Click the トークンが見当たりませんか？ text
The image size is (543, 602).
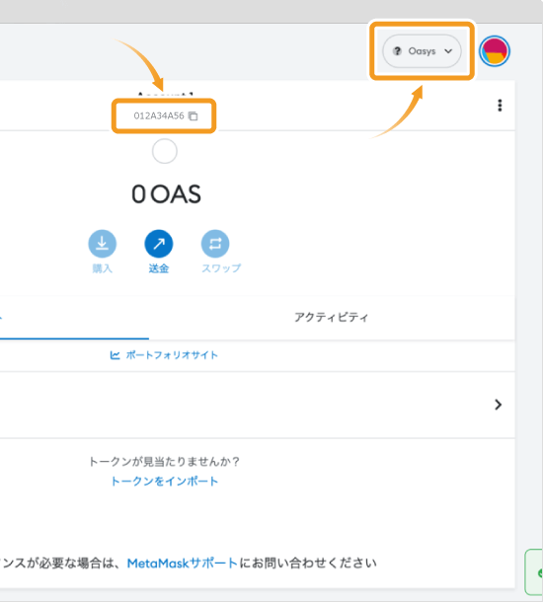coord(164,462)
